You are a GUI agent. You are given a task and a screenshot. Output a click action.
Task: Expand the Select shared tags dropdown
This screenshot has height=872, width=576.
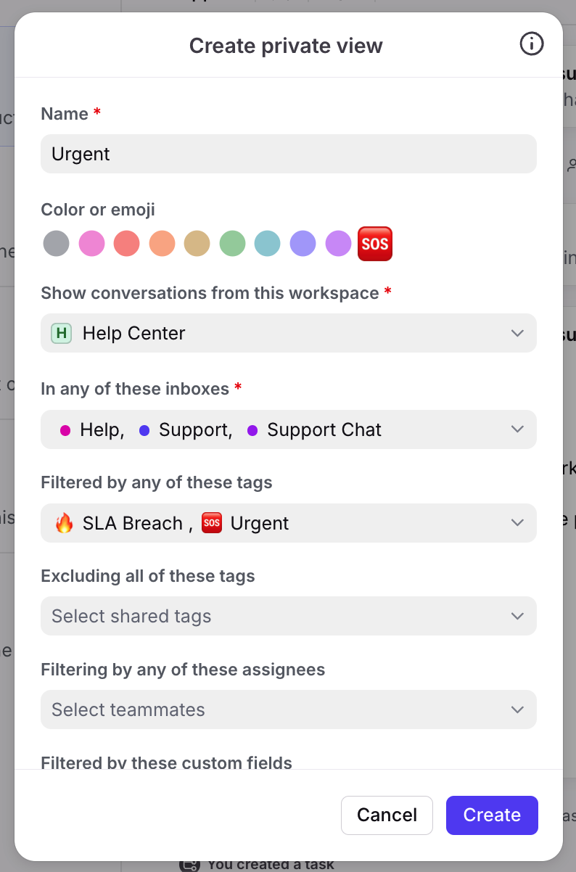pos(289,616)
